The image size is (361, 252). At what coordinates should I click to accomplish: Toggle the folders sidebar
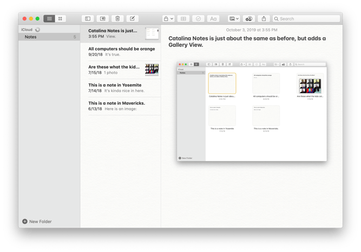click(x=88, y=18)
